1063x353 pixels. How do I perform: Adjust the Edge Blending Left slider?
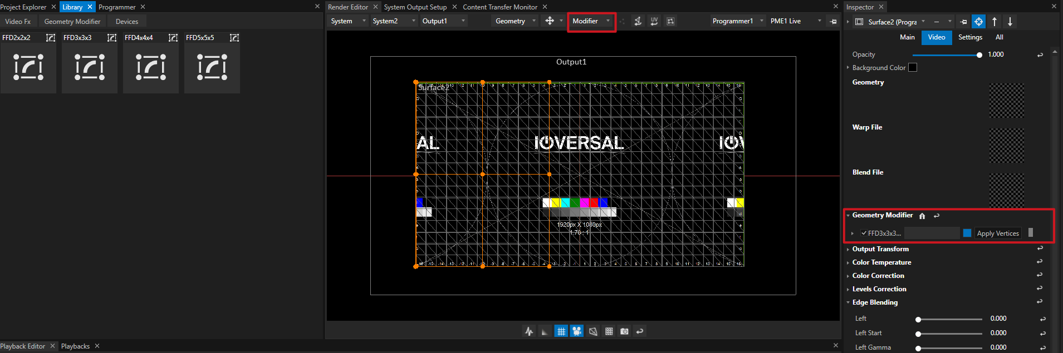pyautogui.click(x=949, y=319)
